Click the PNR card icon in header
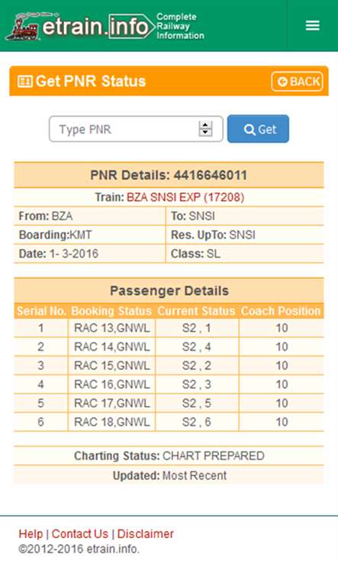Viewport: 338px width, 564px height. [x=24, y=81]
